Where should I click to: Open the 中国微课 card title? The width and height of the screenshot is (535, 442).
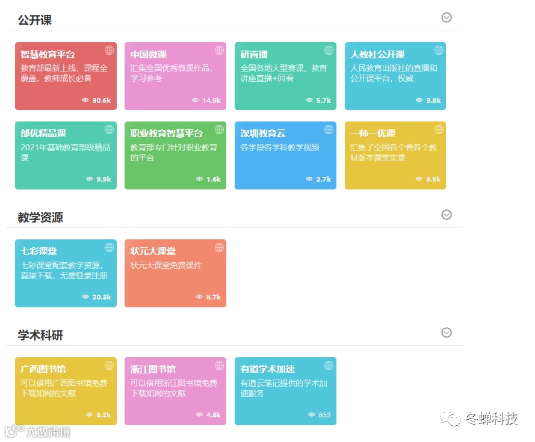coord(149,54)
